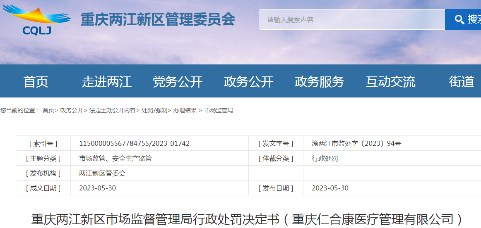Open the 互动交流 navigation item
481x228 pixels.
pos(390,82)
